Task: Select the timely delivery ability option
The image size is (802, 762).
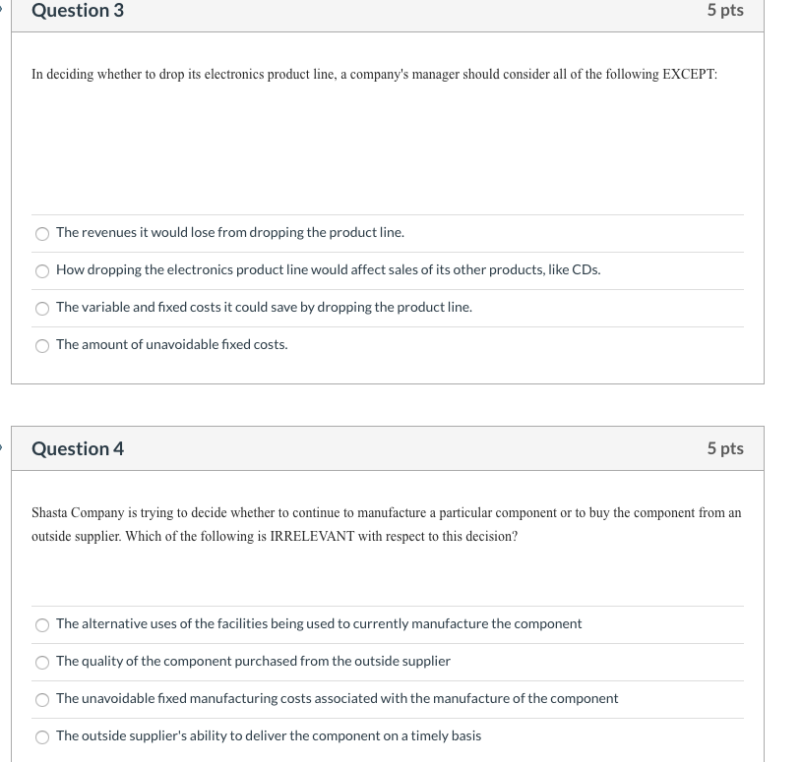Action: pos(42,736)
